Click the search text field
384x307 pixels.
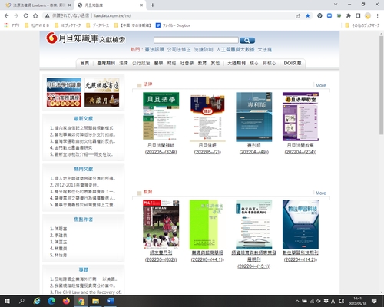196,40
